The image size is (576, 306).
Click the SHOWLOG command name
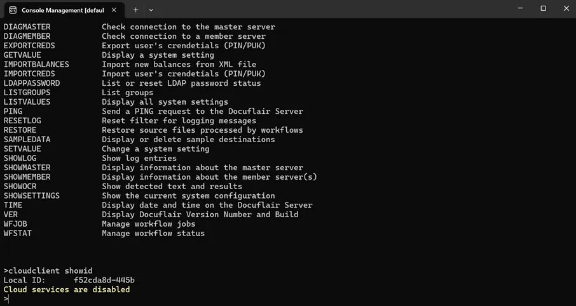tap(20, 158)
